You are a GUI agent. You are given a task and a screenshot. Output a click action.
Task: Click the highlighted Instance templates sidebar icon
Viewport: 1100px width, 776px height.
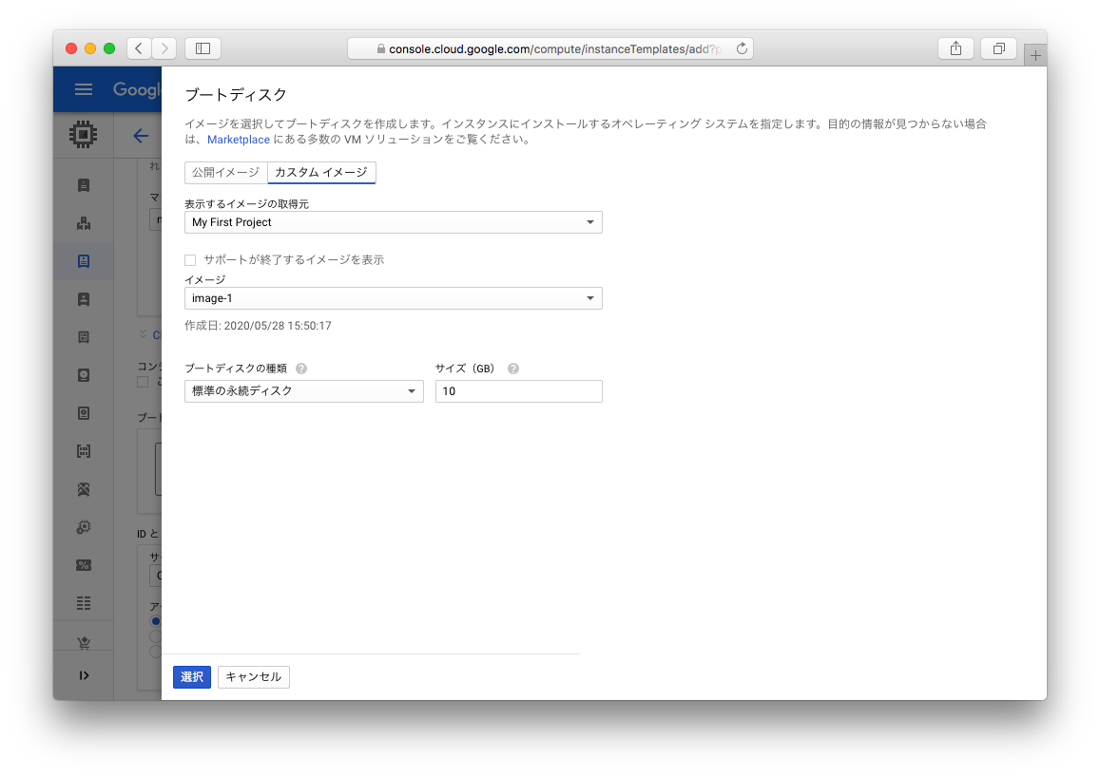click(84, 261)
